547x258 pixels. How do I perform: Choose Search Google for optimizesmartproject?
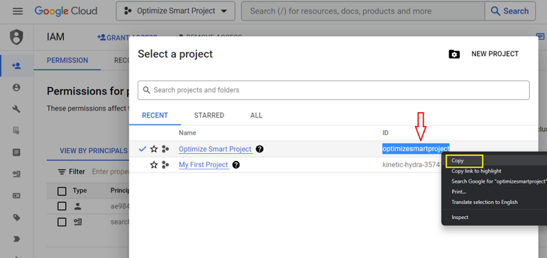pos(498,181)
